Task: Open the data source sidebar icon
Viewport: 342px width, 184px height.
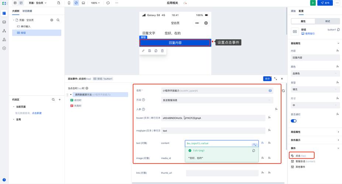Action: pos(4,22)
